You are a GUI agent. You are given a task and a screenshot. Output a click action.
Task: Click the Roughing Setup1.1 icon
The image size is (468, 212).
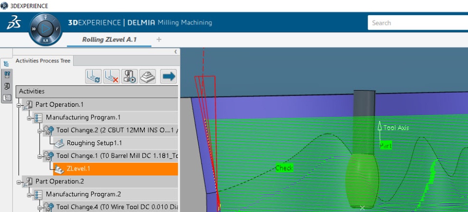point(59,143)
